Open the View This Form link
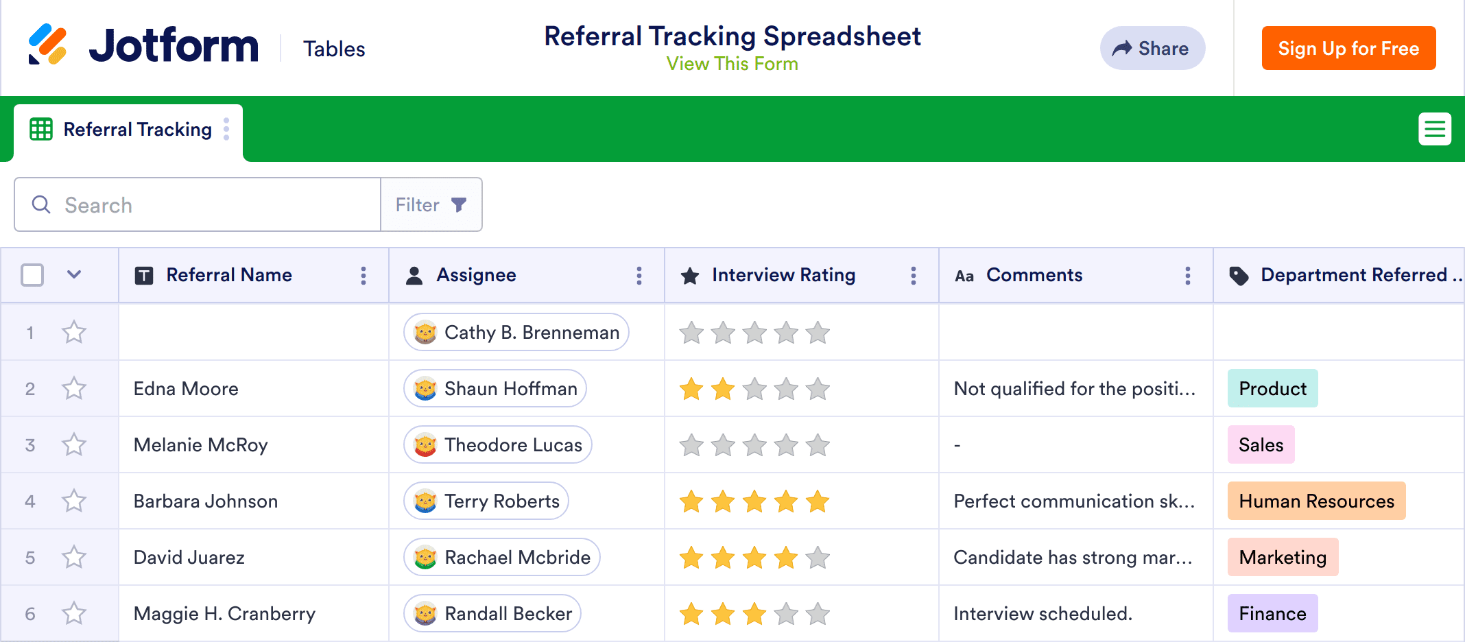1465x642 pixels. click(732, 64)
